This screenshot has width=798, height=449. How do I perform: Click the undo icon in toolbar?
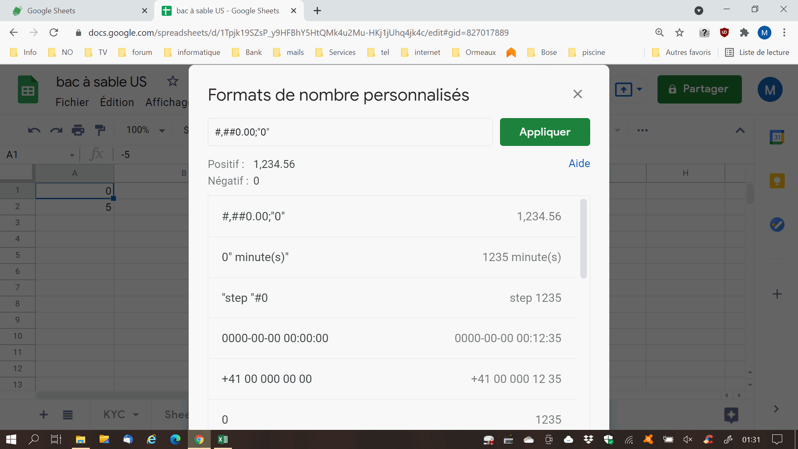34,131
